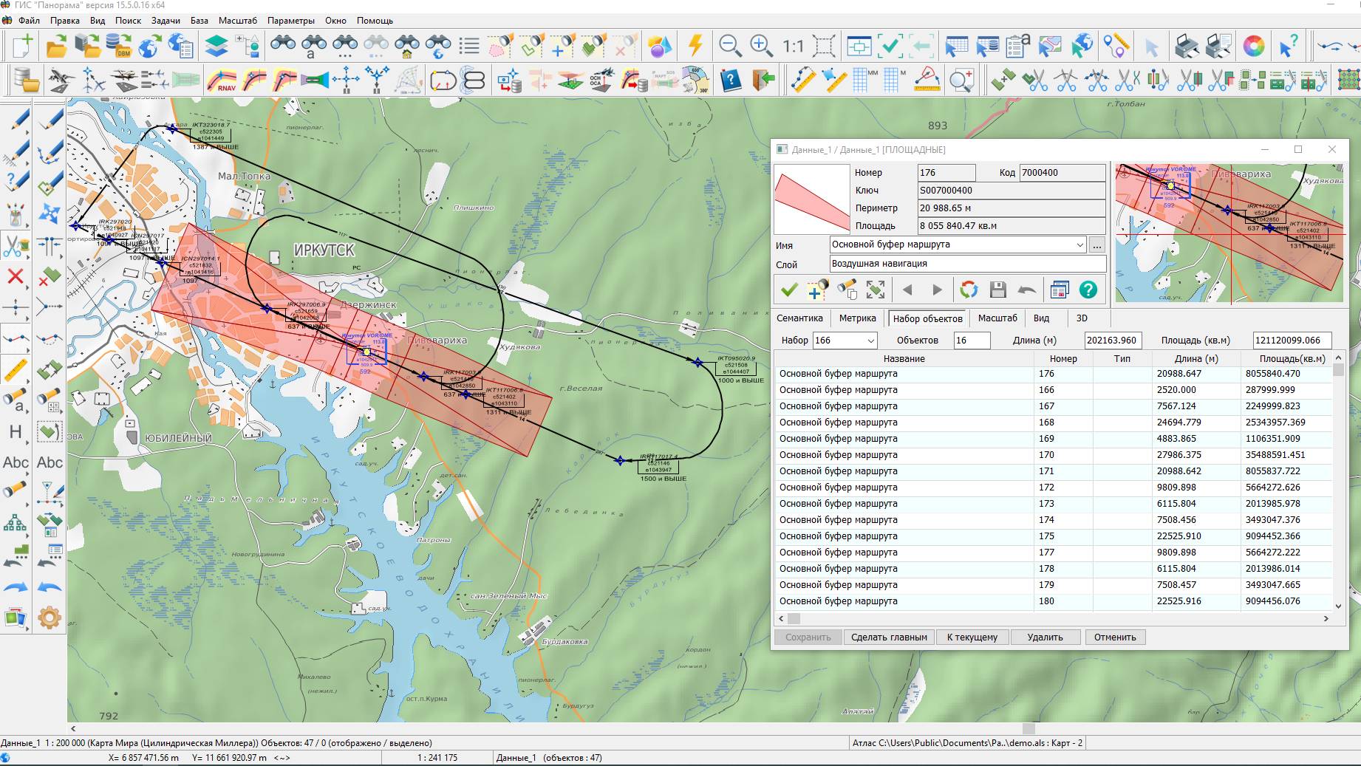1361x766 pixels.
Task: Click the zoom in magnifier icon
Action: click(761, 46)
